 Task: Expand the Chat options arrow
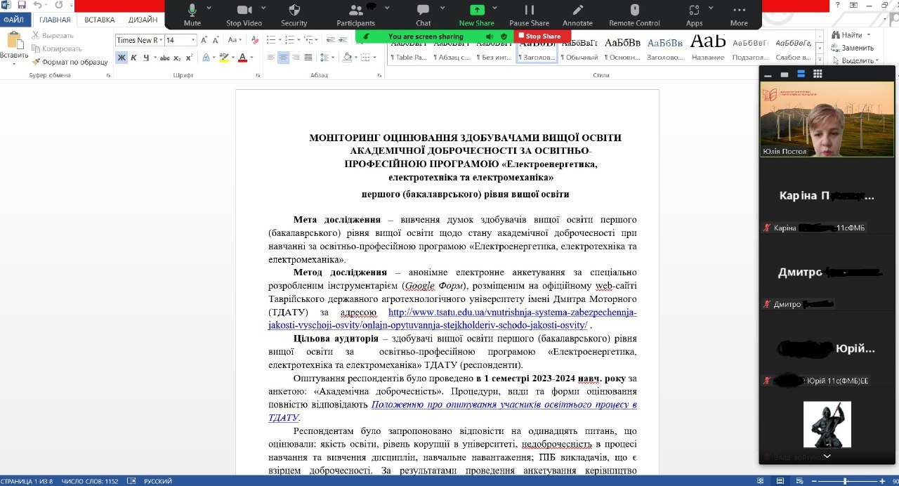coord(444,8)
